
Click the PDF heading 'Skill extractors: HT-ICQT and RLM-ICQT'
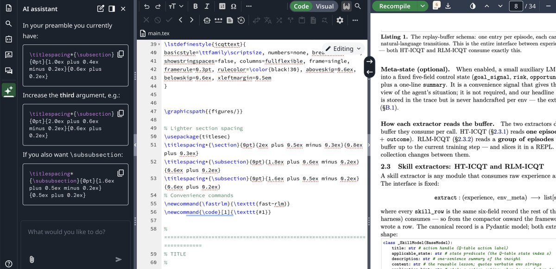point(471,167)
